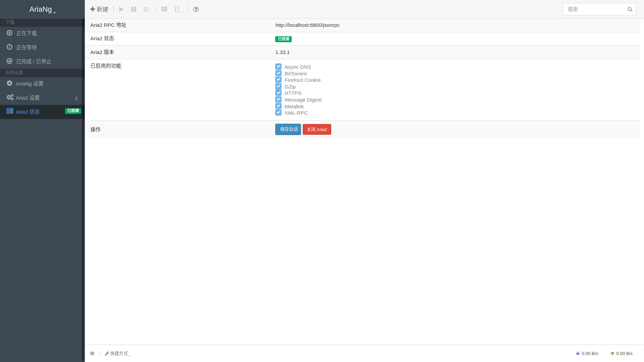The width and height of the screenshot is (644, 362).
Task: Click the help question mark icon
Action: coord(196,9)
